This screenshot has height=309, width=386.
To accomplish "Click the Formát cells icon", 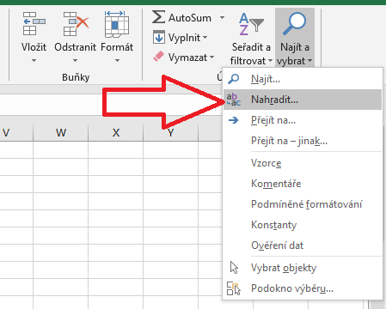I will 117,24.
